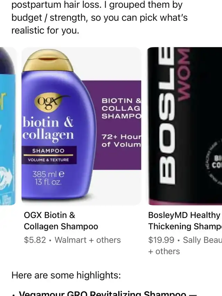Tap the white BOSLE vertical logo
The height and width of the screenshot is (296, 222).
(168, 116)
